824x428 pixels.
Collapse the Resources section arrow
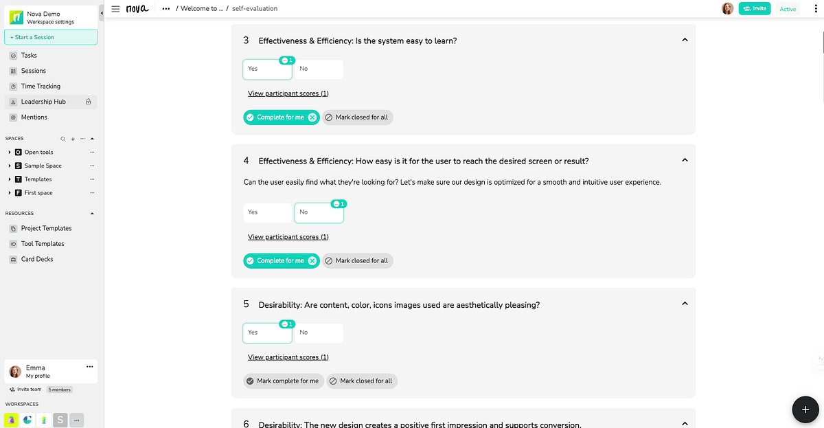(92, 214)
